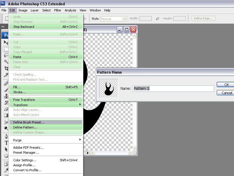Expand the Purge submenu
The image size is (234, 176).
(46, 140)
